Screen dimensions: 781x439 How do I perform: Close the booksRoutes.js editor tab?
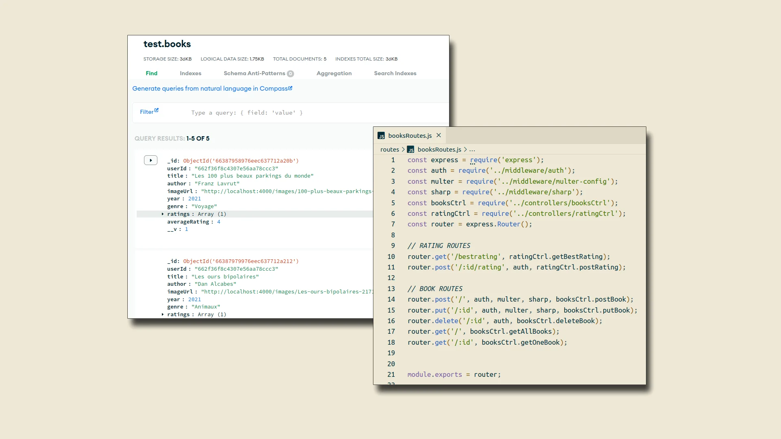438,135
